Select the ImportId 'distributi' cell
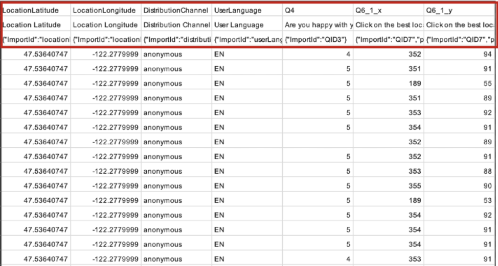Image resolution: width=498 pixels, height=266 pixels. click(x=176, y=40)
